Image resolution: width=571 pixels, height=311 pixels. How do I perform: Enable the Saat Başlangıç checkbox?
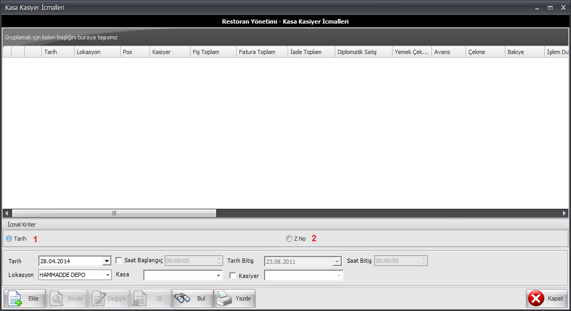coord(119,261)
